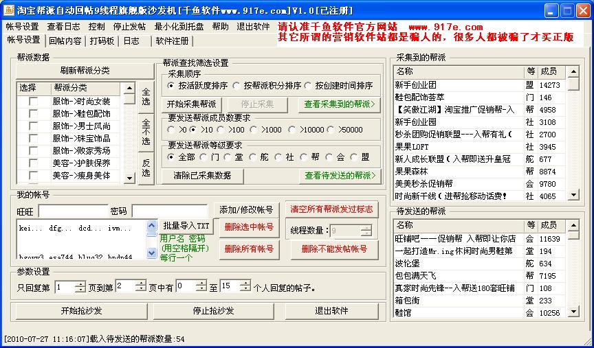Switch to the 回帖内容 tab
This screenshot has height=348, width=594.
[65, 41]
